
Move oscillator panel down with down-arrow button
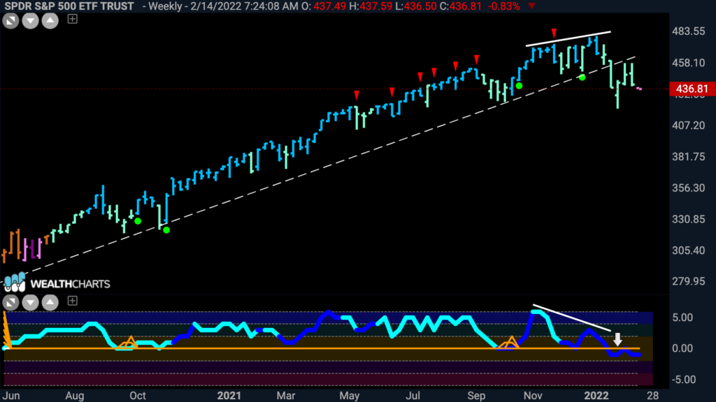[30, 301]
